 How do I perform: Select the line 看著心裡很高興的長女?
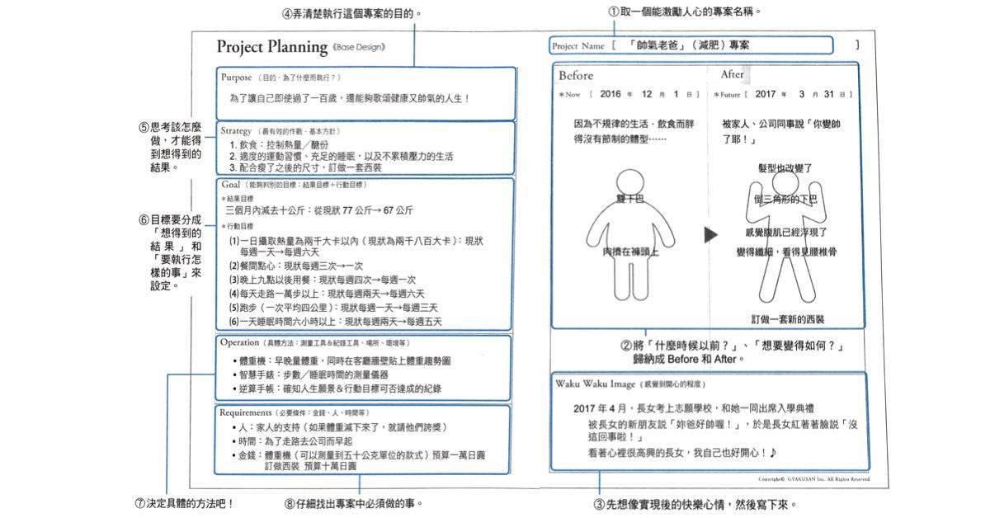click(x=683, y=454)
